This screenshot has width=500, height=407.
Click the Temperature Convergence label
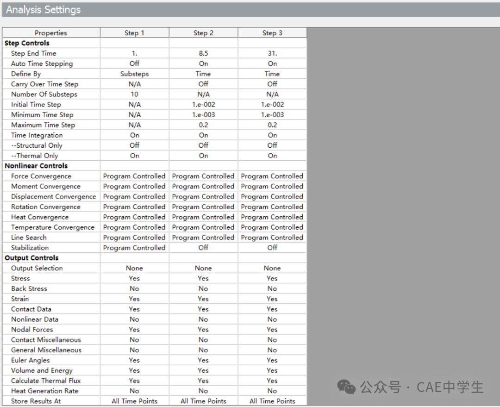click(x=53, y=227)
